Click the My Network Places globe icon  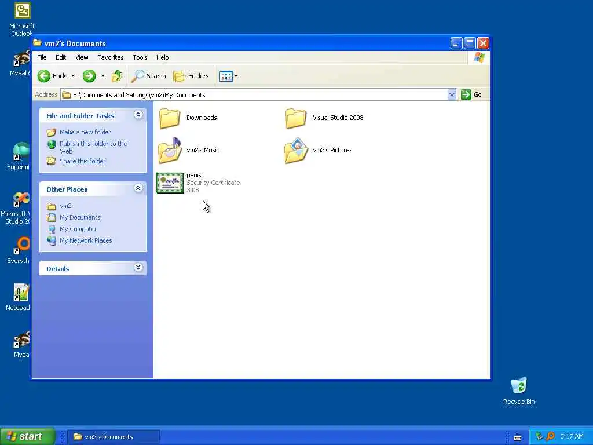[52, 240]
